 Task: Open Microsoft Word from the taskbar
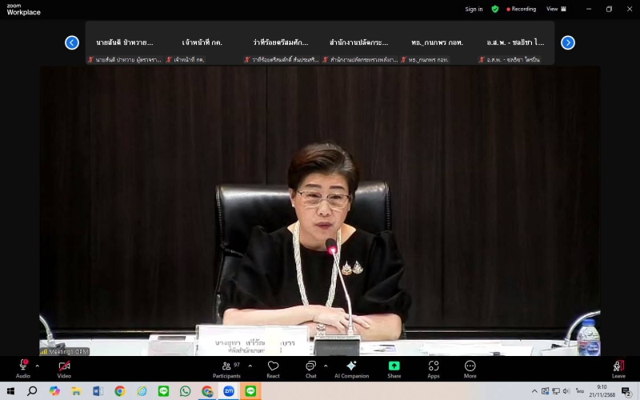[x=98, y=391]
